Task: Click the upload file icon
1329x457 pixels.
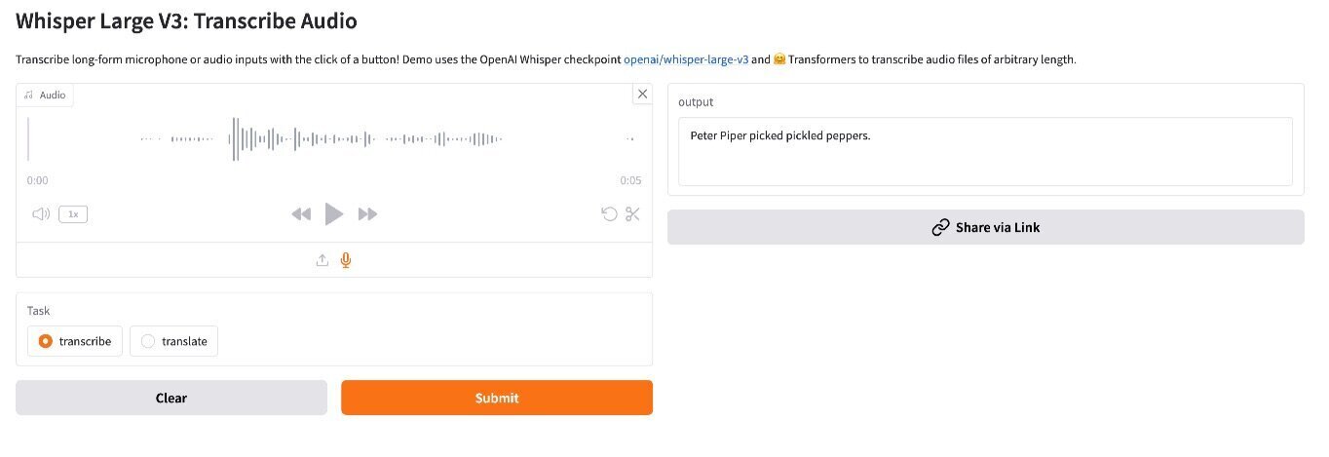Action: (323, 260)
